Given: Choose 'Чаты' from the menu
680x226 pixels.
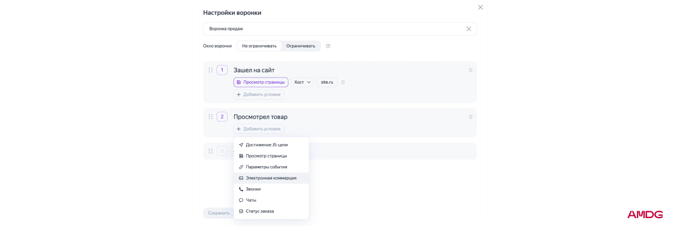Looking at the screenshot, I should click(x=271, y=200).
